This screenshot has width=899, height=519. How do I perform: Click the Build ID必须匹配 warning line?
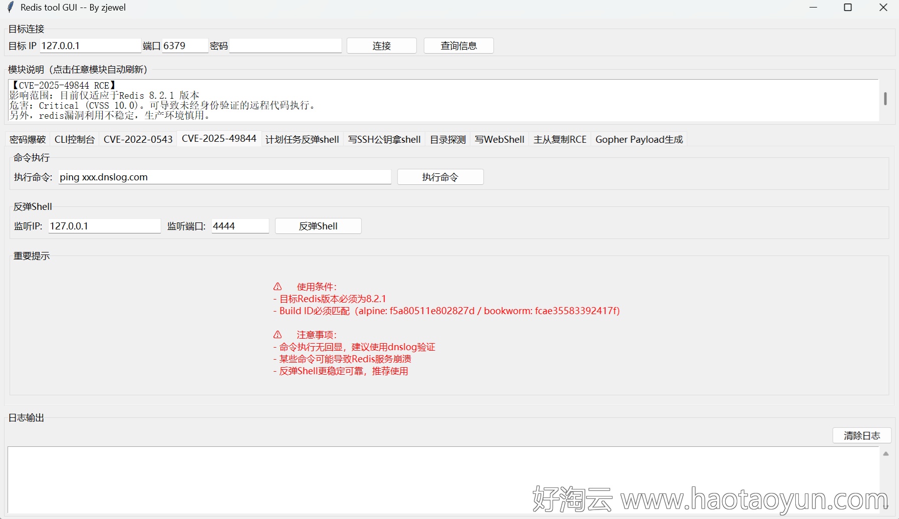[x=447, y=311]
